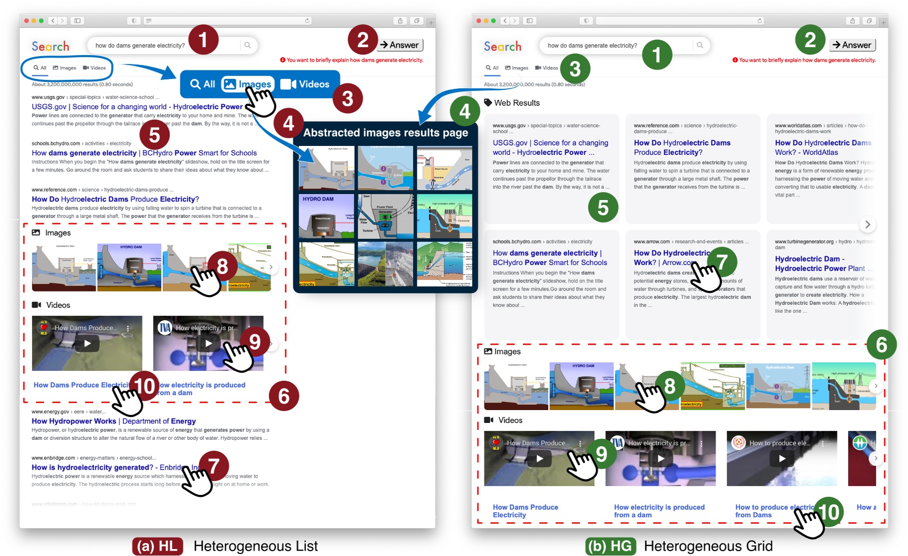Click the right chevron on the web results grid
Image resolution: width=908 pixels, height=556 pixels.
[x=868, y=225]
